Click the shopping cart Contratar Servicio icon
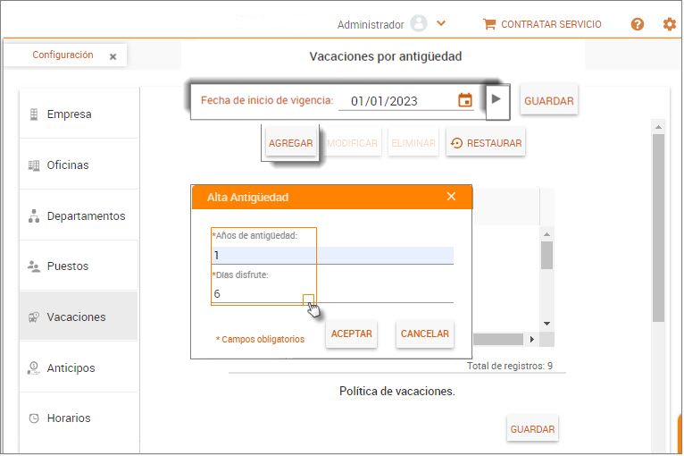The height and width of the screenshot is (456, 684). coord(489,24)
